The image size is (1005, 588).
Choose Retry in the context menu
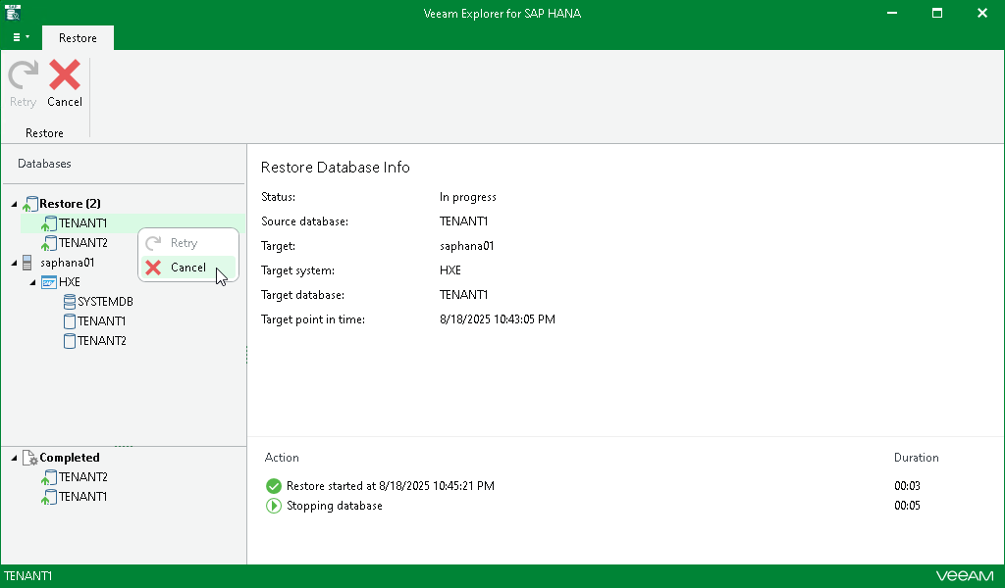point(188,243)
